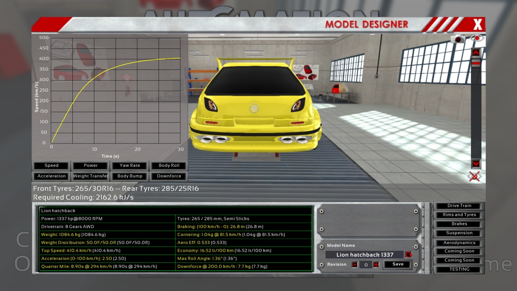Display the Acceleration graph
517x291 pixels.
click(x=51, y=176)
